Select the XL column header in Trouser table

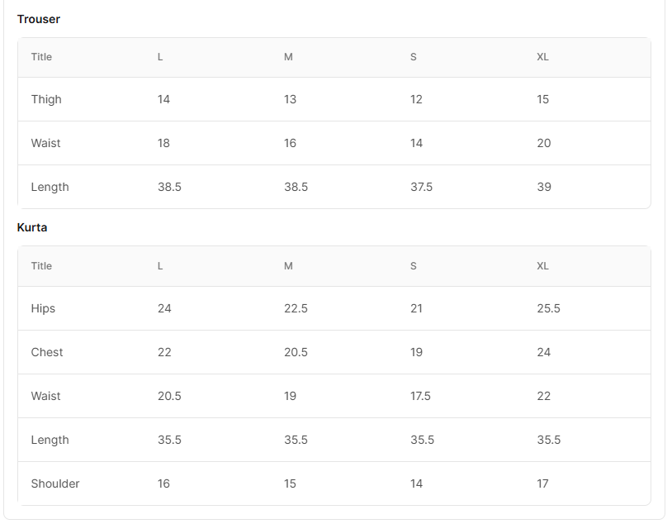pyautogui.click(x=542, y=57)
